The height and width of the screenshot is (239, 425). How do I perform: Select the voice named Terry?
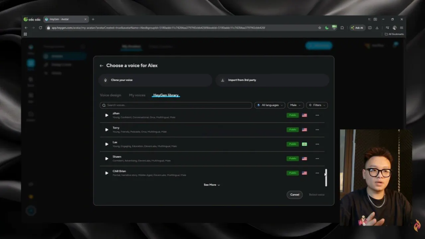(x=212, y=130)
